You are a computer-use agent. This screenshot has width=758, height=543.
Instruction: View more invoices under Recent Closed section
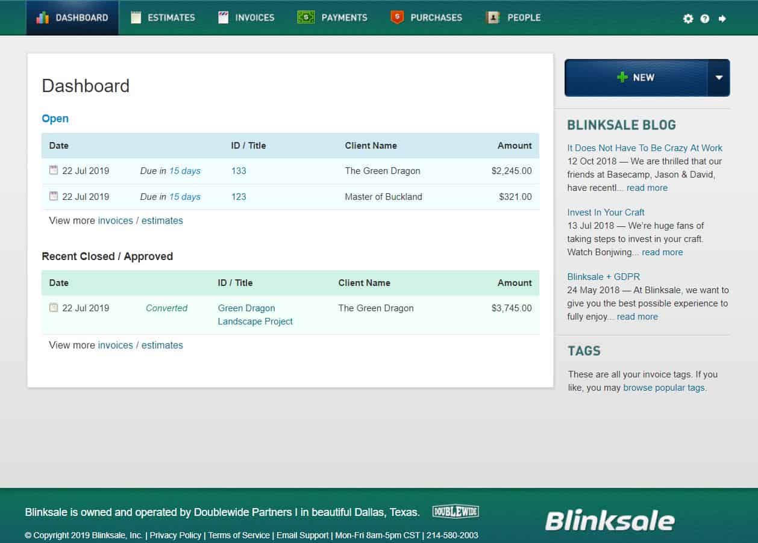tap(115, 345)
